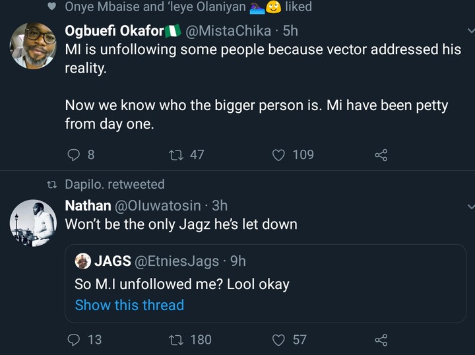Share Nathan's tweet

381,340
